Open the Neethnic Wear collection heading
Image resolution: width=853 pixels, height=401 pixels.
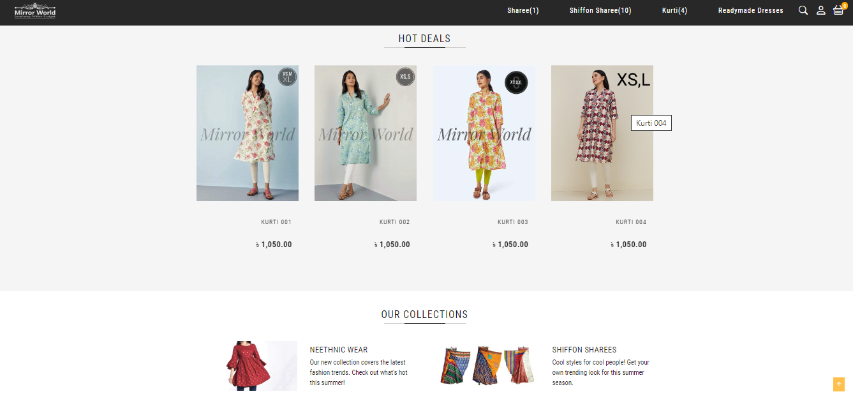pos(339,350)
